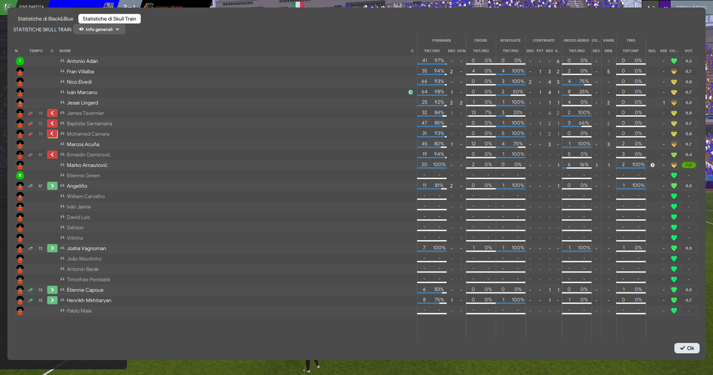Confirm with the Ok button
The width and height of the screenshot is (713, 375).
click(687, 348)
